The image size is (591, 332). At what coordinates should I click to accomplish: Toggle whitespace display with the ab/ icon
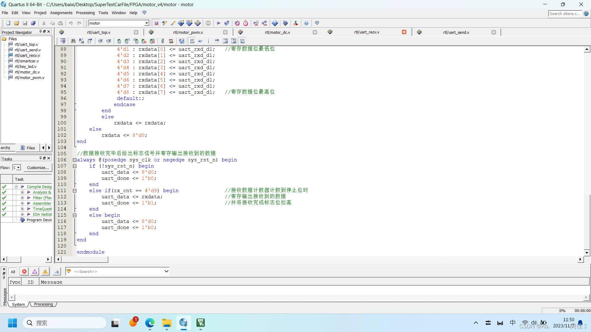click(200, 41)
